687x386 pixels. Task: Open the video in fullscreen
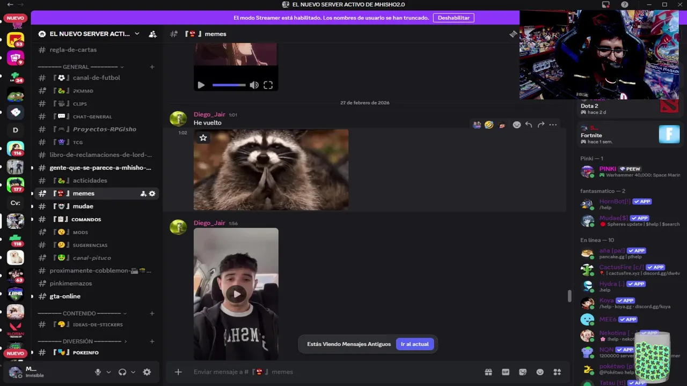[x=268, y=85]
